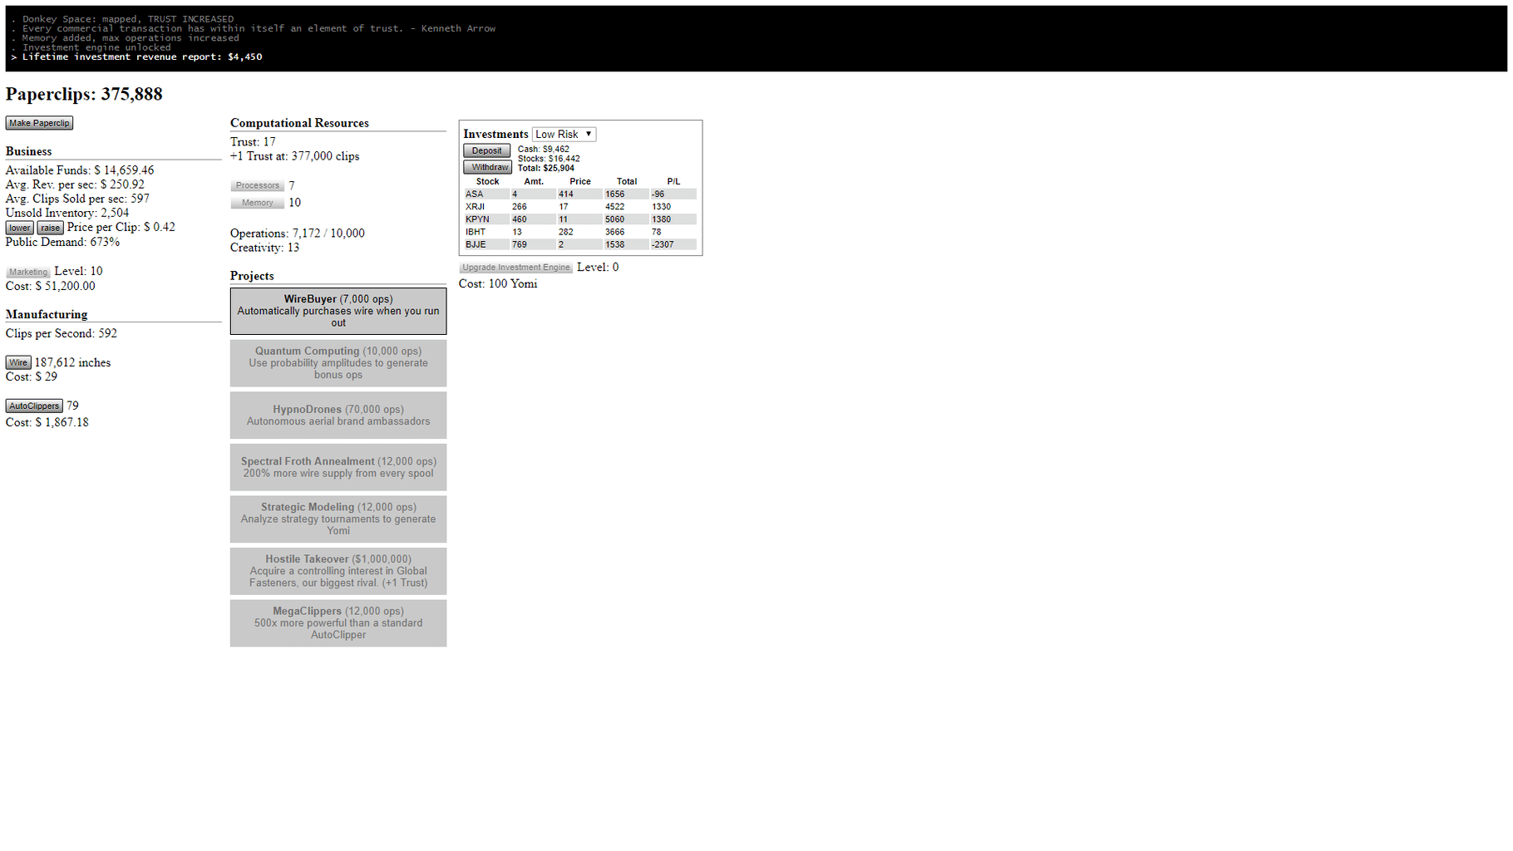Click Lifetime investment revenue report line
Image resolution: width=1513 pixels, height=851 pixels.
click(142, 57)
